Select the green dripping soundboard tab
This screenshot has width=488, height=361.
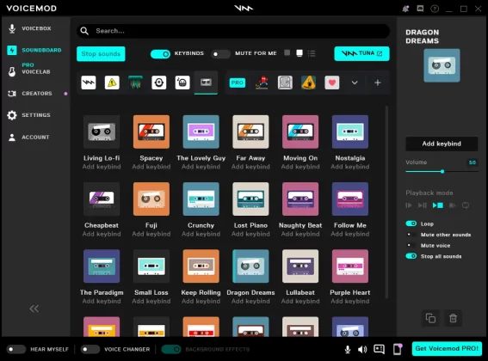[135, 83]
